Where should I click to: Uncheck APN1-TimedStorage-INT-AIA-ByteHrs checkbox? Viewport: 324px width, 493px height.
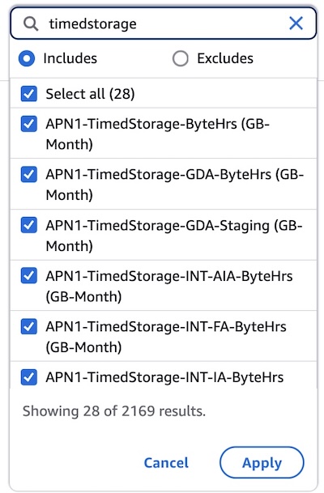coord(29,276)
